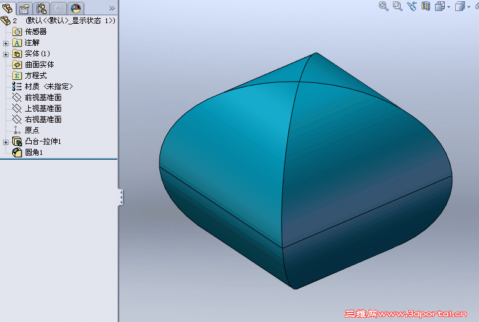Click the 传感器 sensors folder icon
The image size is (479, 322).
(x=17, y=32)
